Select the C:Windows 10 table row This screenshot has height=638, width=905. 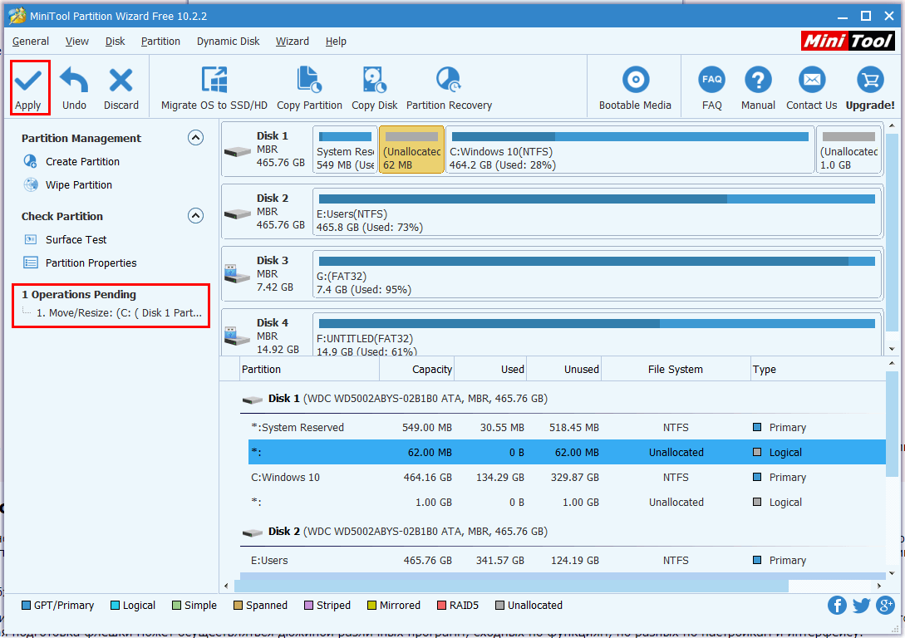(x=567, y=477)
